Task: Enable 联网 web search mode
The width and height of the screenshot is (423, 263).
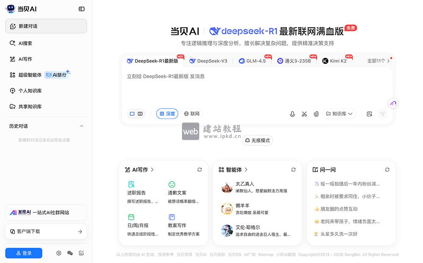Action: tap(192, 114)
